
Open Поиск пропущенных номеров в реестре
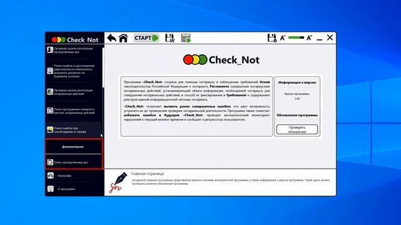pos(73,111)
